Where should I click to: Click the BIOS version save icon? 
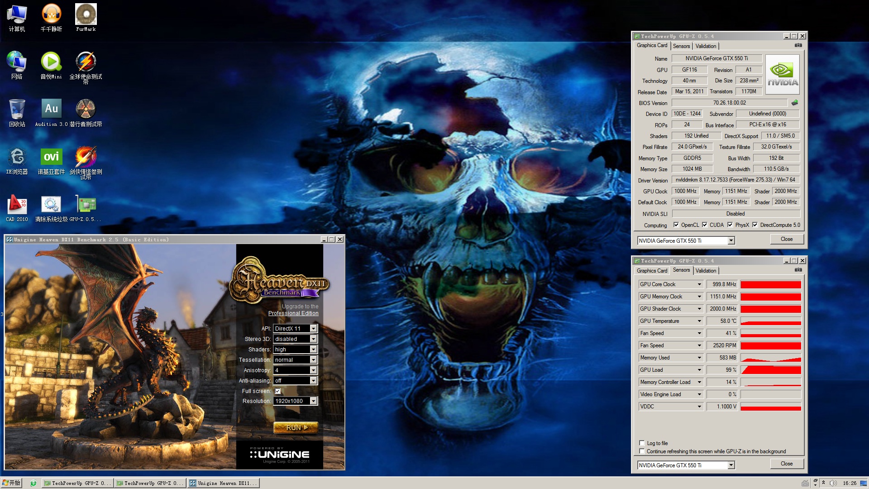pyautogui.click(x=794, y=103)
